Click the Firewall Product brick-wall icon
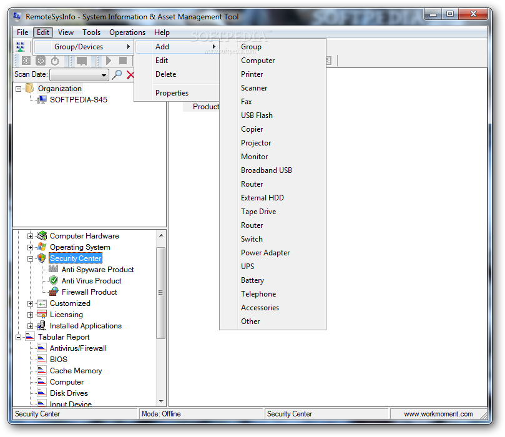Screen dimensions: 505x437 tap(54, 292)
